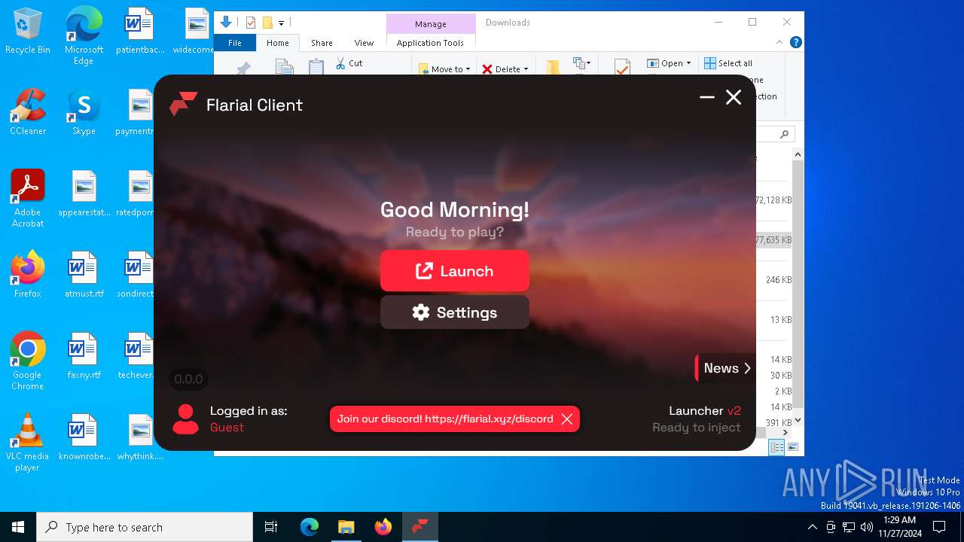Select the whythink desktop image file
The image size is (964, 542).
[140, 437]
